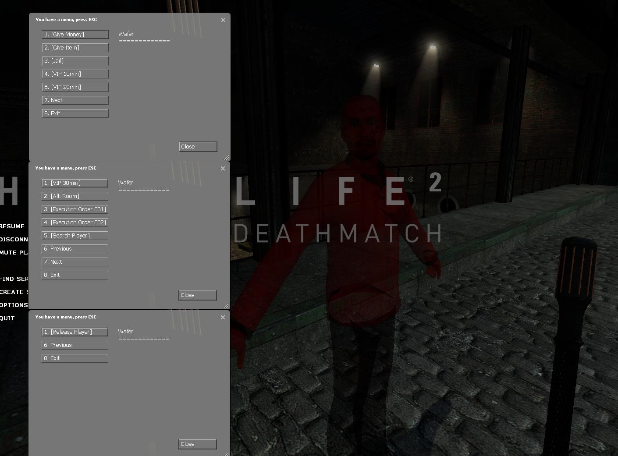Choose the Afk Room option
This screenshot has width=618, height=456.
[x=75, y=196]
